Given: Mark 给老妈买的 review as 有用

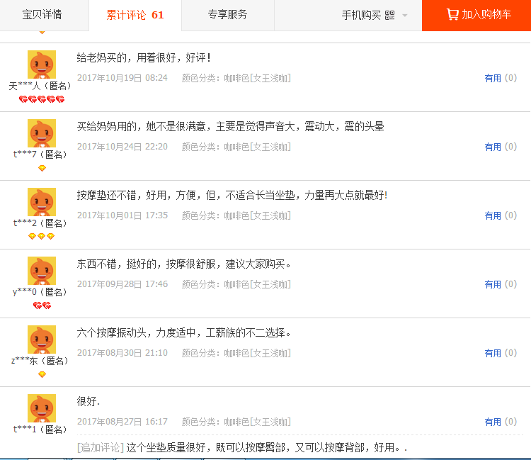Looking at the screenshot, I should click(493, 78).
